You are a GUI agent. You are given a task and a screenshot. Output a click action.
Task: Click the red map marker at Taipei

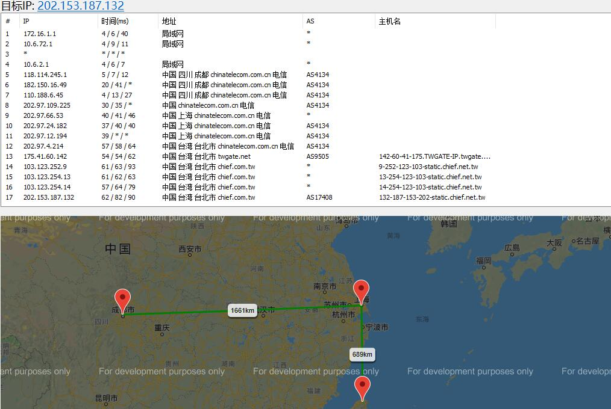362,387
